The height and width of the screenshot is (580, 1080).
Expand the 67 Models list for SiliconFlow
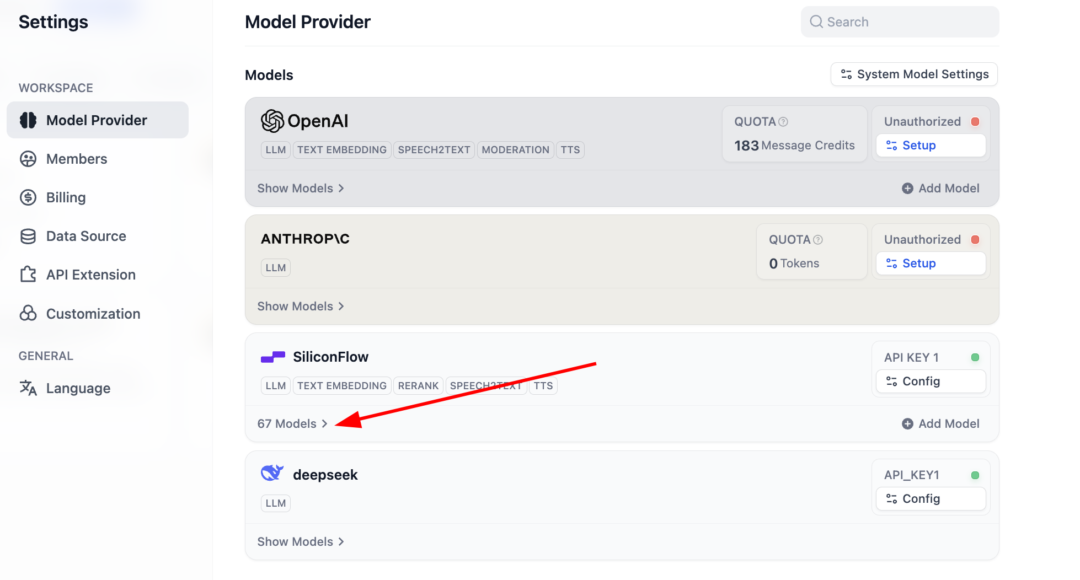point(292,424)
